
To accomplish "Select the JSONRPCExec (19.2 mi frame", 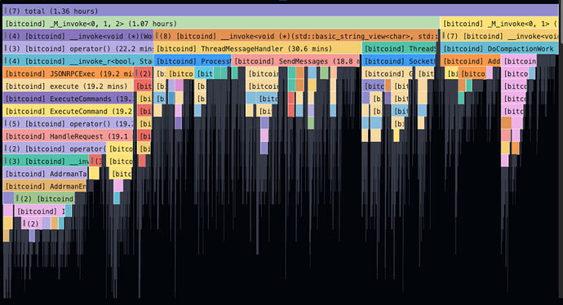I will (x=69, y=73).
